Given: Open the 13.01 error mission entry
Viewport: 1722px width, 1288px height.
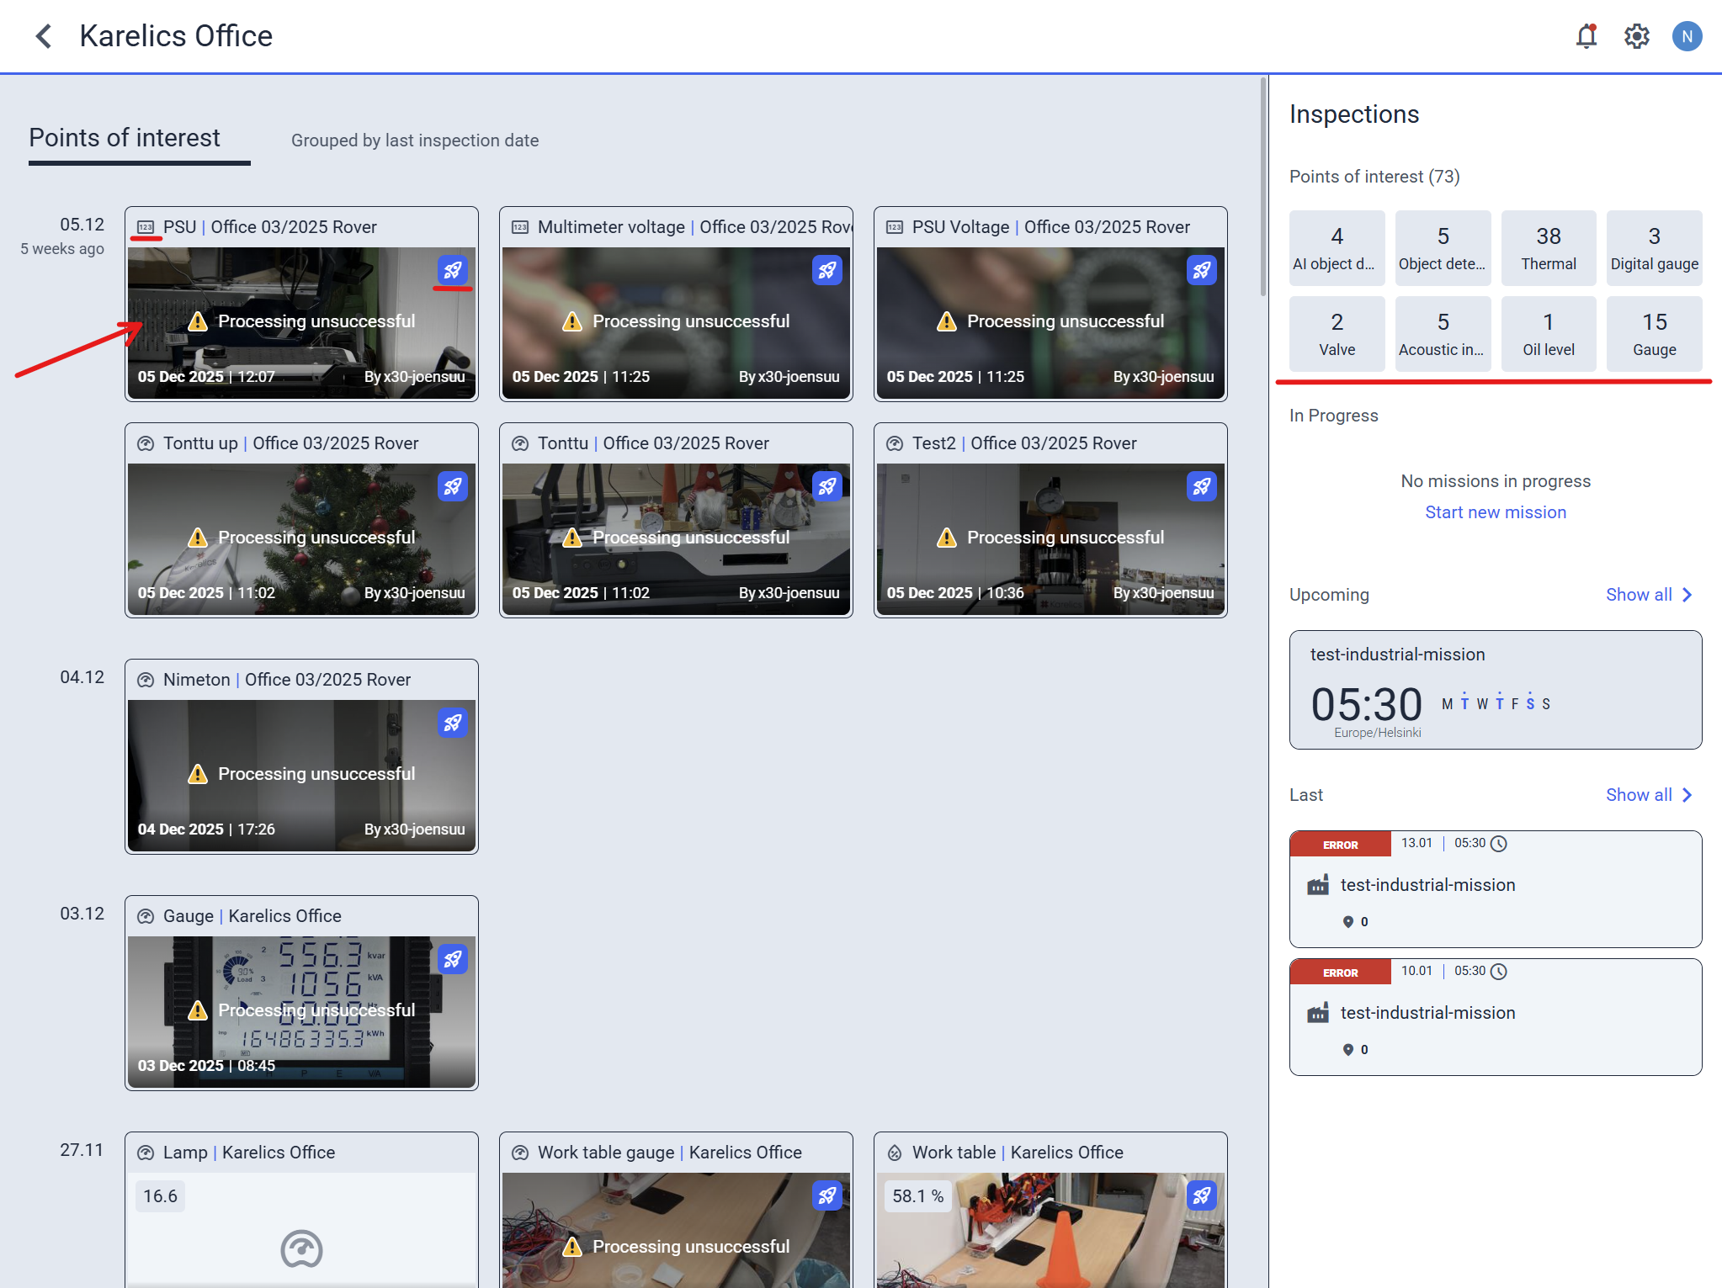Looking at the screenshot, I should pyautogui.click(x=1495, y=889).
